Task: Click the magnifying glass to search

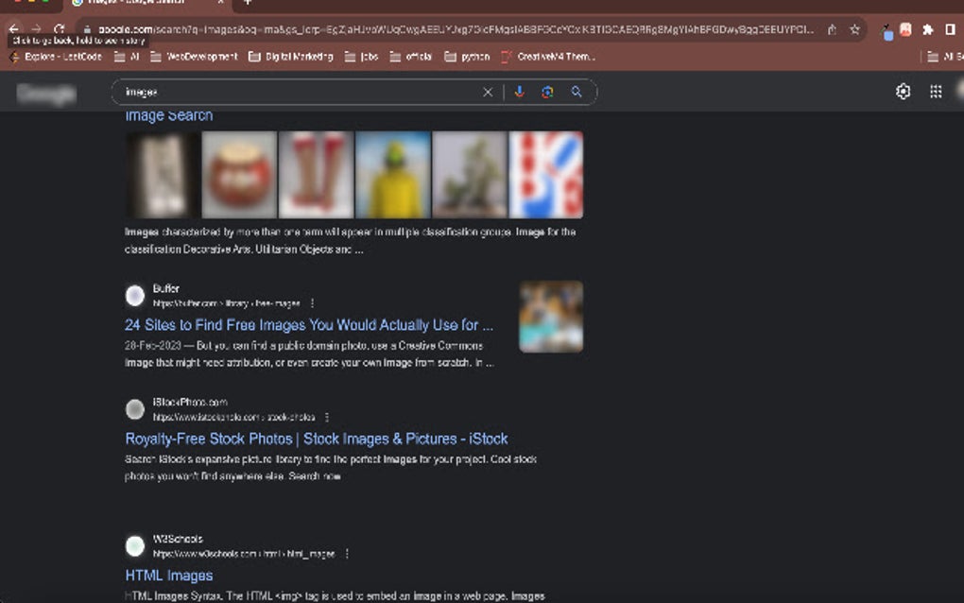Action: pos(577,92)
